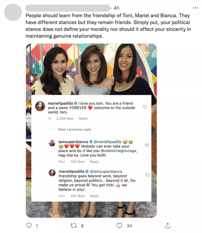The height and width of the screenshot is (233, 202).
Task: Reply to iamsuperbianca's 752 likes comment
Action: point(94,161)
